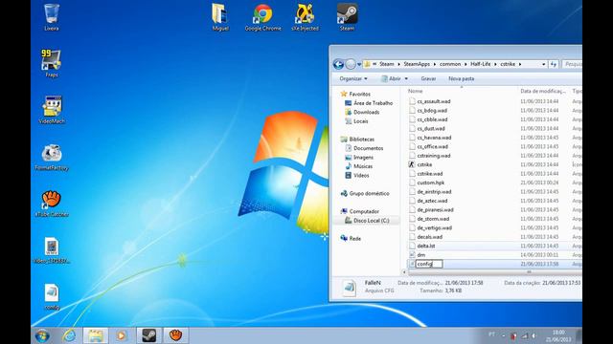Screen dimensions: 613x344
Task: Expand the breadcrumb arrow after cstrike
Action: point(520,64)
